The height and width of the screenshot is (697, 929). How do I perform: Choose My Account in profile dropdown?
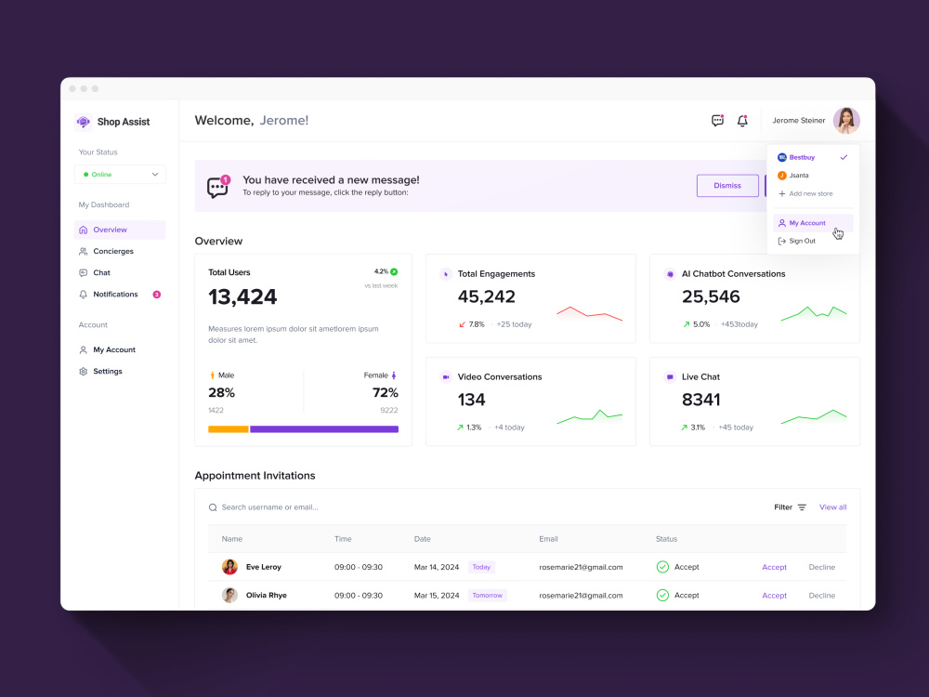(x=813, y=223)
